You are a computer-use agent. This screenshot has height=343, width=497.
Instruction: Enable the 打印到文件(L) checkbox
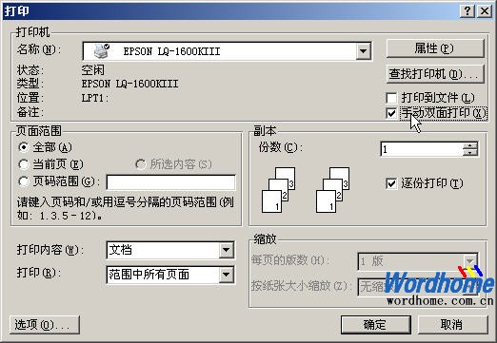[391, 98]
